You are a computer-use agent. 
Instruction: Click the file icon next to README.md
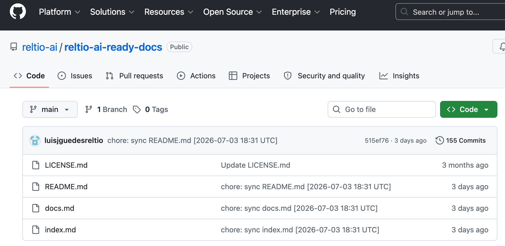click(x=36, y=187)
